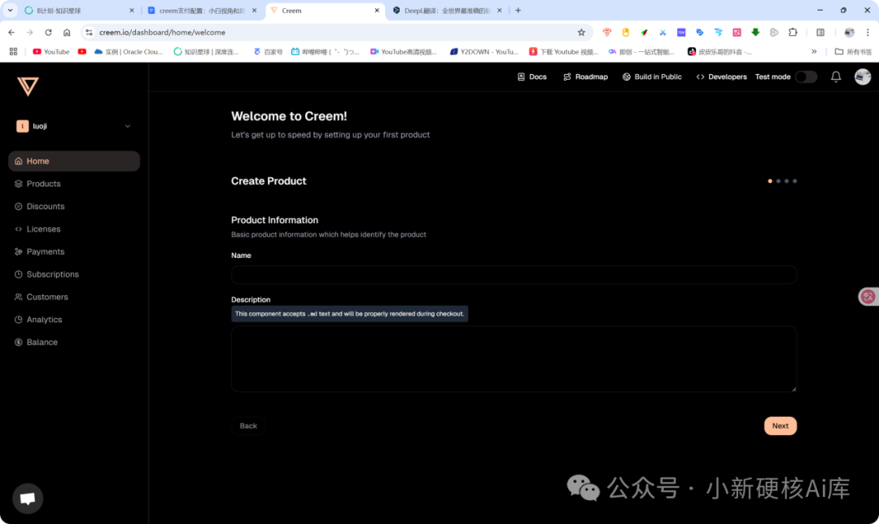The height and width of the screenshot is (524, 879).
Task: Open the Chrome profile avatar
Action: 849,33
